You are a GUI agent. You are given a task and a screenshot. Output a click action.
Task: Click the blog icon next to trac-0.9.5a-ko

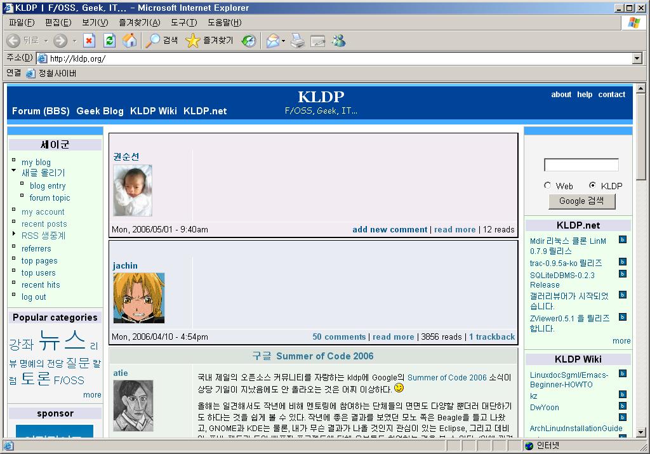tap(623, 262)
